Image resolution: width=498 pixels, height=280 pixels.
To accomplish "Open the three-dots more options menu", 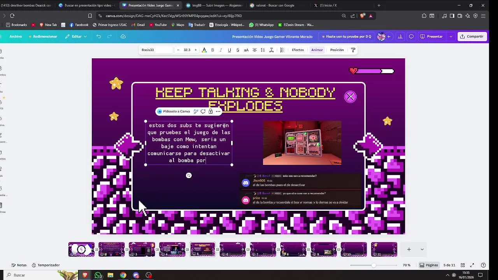I will tap(218, 111).
